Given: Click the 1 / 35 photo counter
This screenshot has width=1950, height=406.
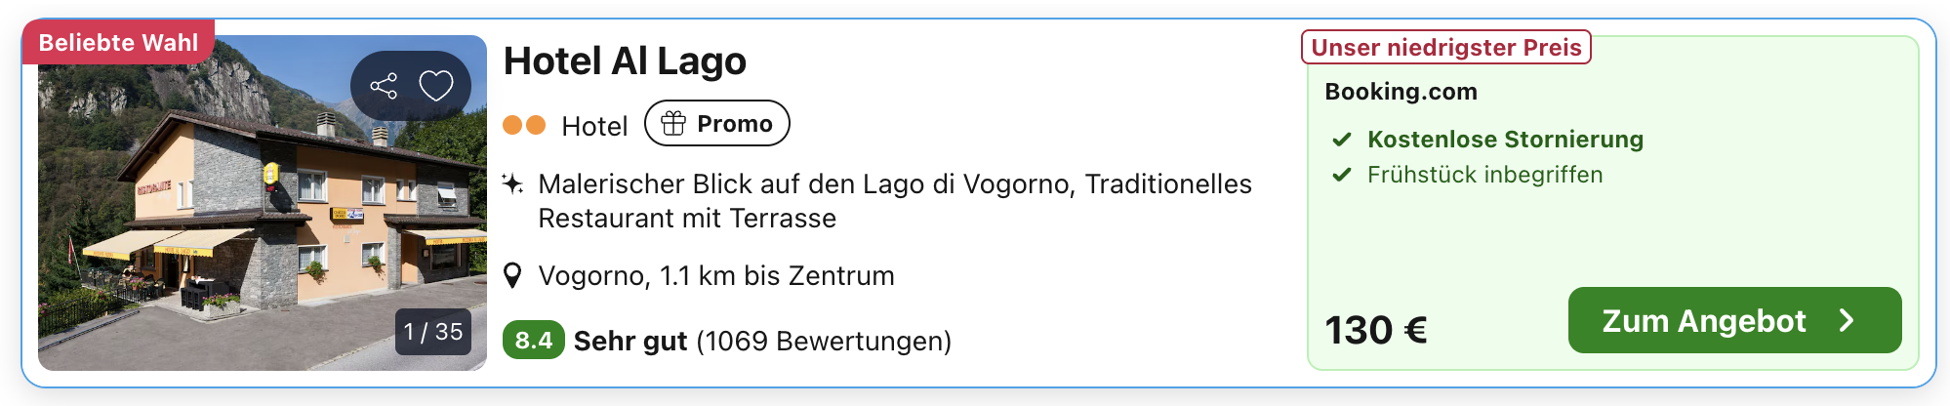Looking at the screenshot, I should click(x=433, y=332).
